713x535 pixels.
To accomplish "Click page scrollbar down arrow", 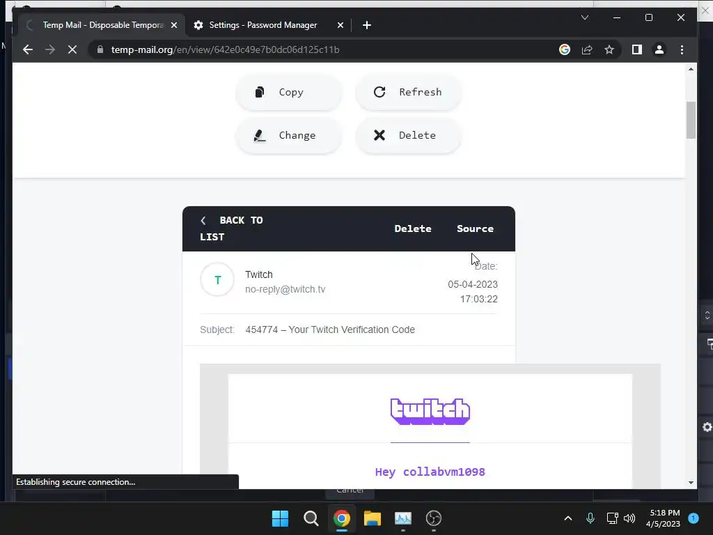I will click(x=691, y=483).
